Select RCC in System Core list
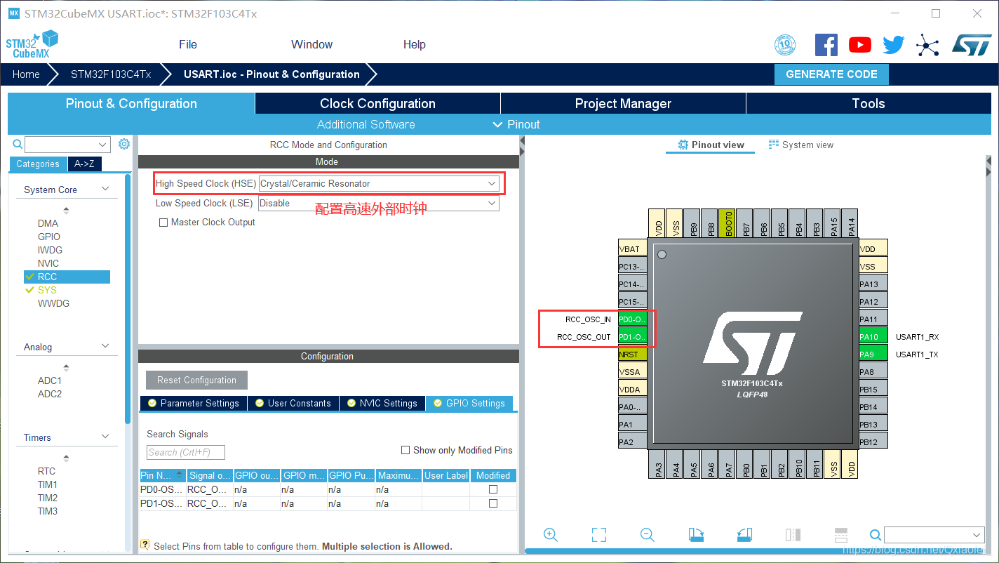 (x=67, y=277)
